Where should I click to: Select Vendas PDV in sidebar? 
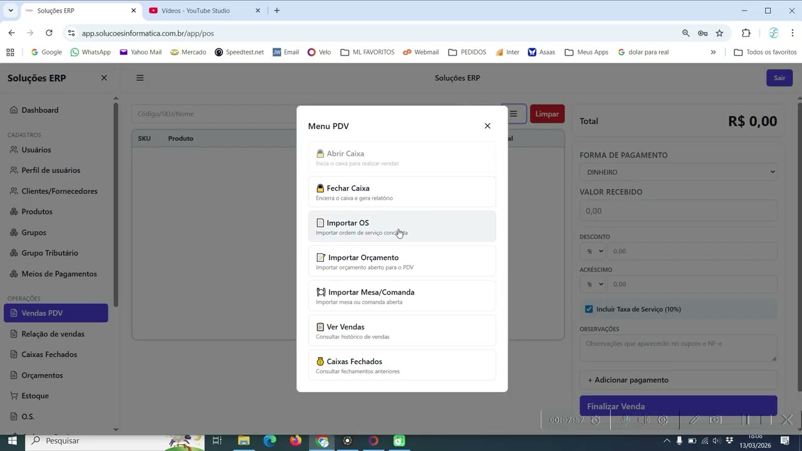point(56,313)
